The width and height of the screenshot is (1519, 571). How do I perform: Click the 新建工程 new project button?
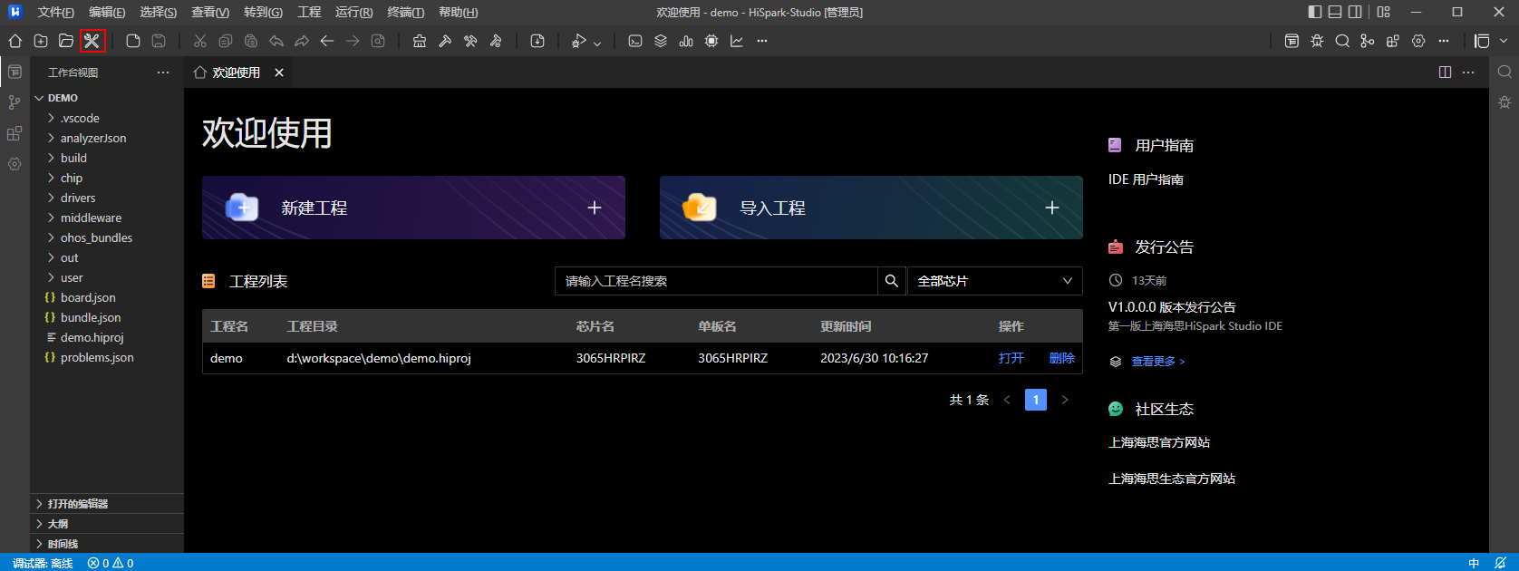click(x=413, y=208)
